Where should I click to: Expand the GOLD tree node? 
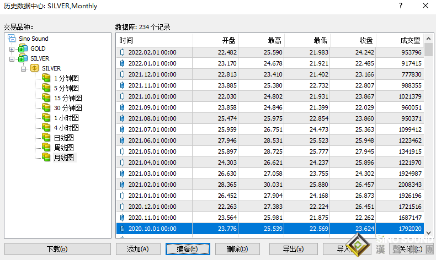point(12,49)
